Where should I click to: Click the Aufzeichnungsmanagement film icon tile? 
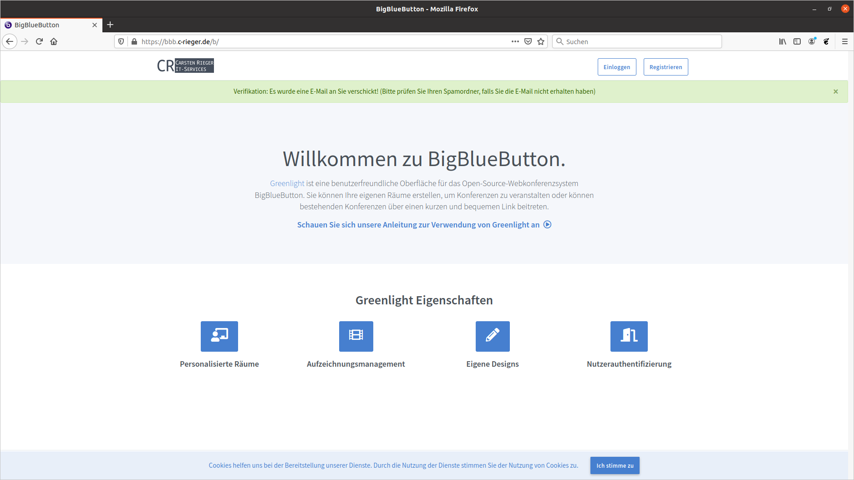coord(356,336)
